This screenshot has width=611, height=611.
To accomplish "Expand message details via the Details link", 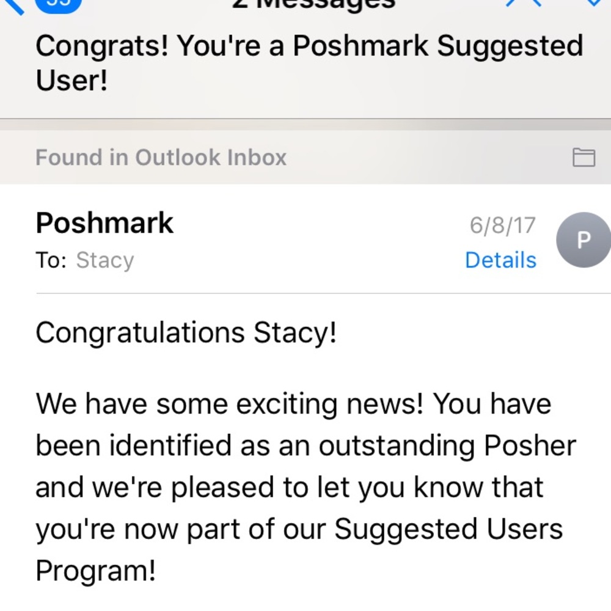I will pyautogui.click(x=500, y=260).
